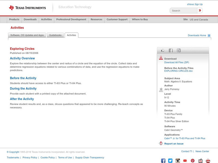Share the activity on Facebook

click(171, 50)
